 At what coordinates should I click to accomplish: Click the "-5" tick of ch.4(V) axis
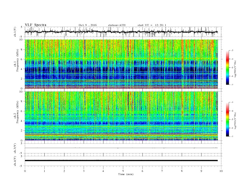(x=21, y=166)
